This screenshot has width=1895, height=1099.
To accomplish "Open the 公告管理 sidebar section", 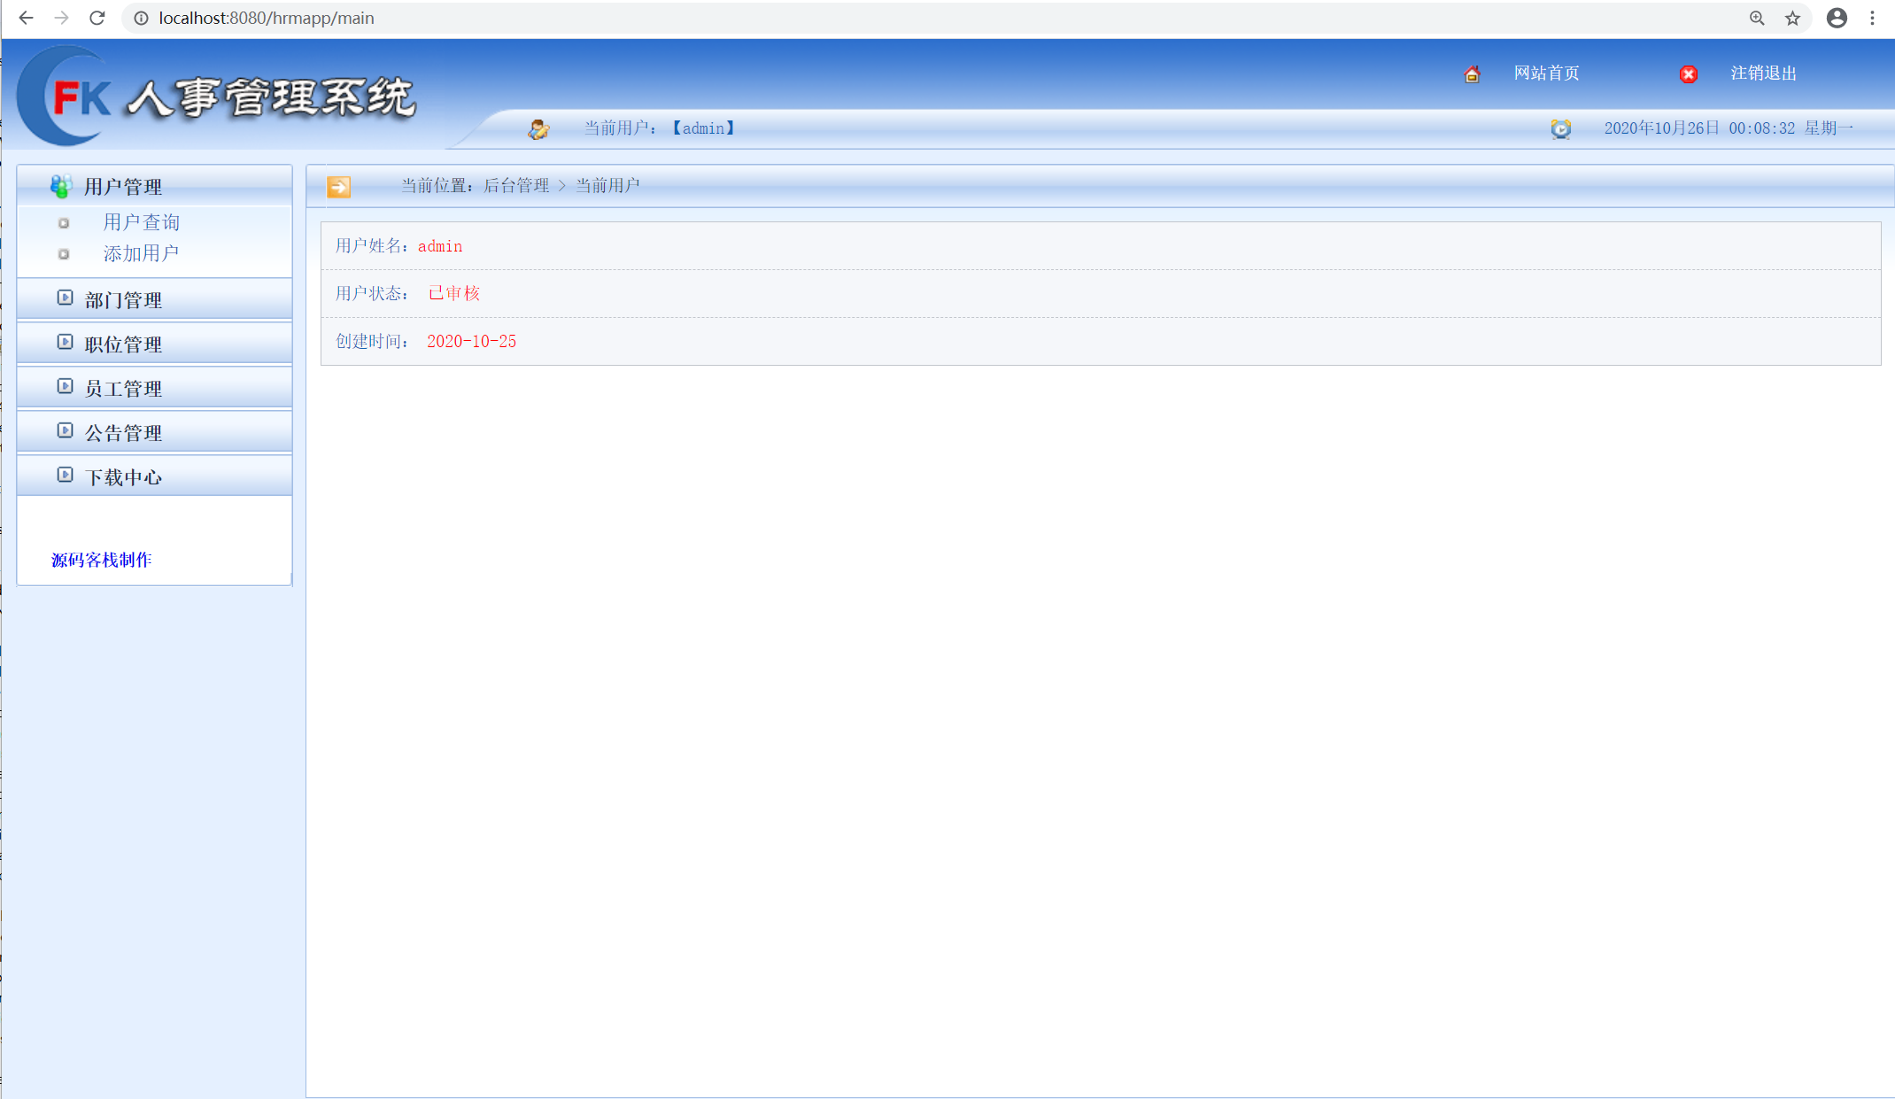I will pos(123,433).
